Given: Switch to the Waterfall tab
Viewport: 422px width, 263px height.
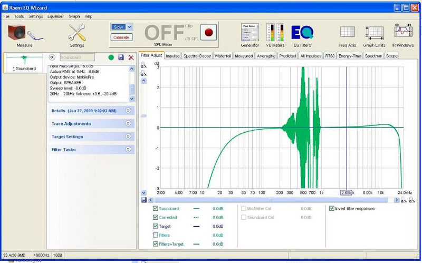Looking at the screenshot, I should click(223, 56).
